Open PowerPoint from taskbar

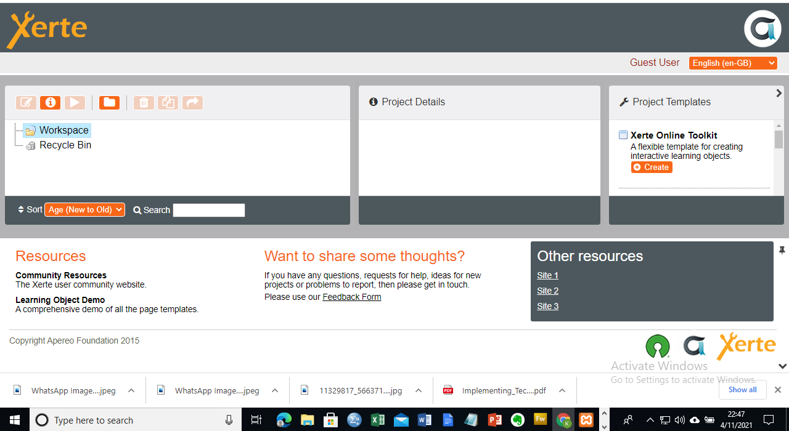click(495, 420)
